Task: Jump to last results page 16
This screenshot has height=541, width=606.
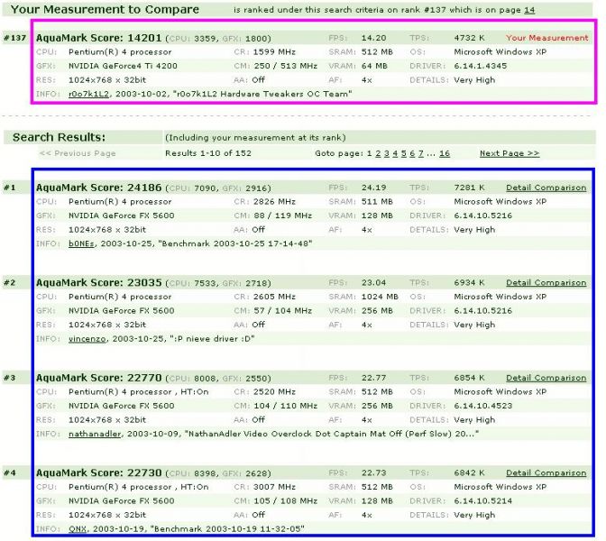Action: click(x=445, y=153)
